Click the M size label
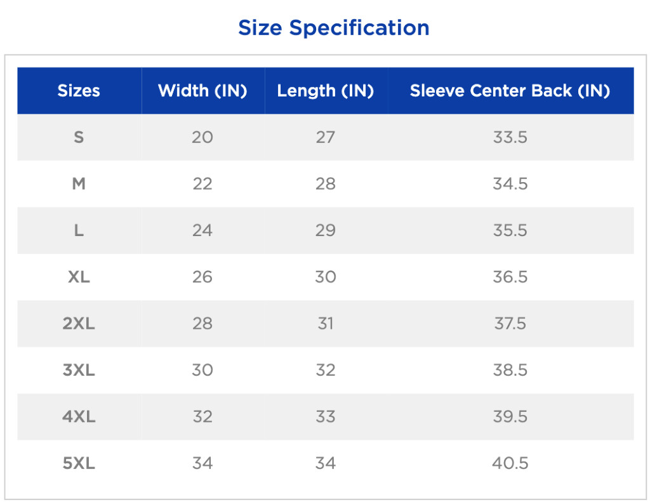This screenshot has height=502, width=650. pyautogui.click(x=79, y=184)
